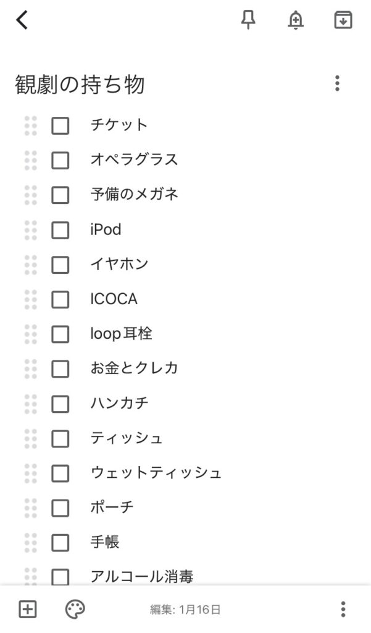Tap the お金とクレカ list item text
Screen dimensions: 371x633
pyautogui.click(x=134, y=369)
